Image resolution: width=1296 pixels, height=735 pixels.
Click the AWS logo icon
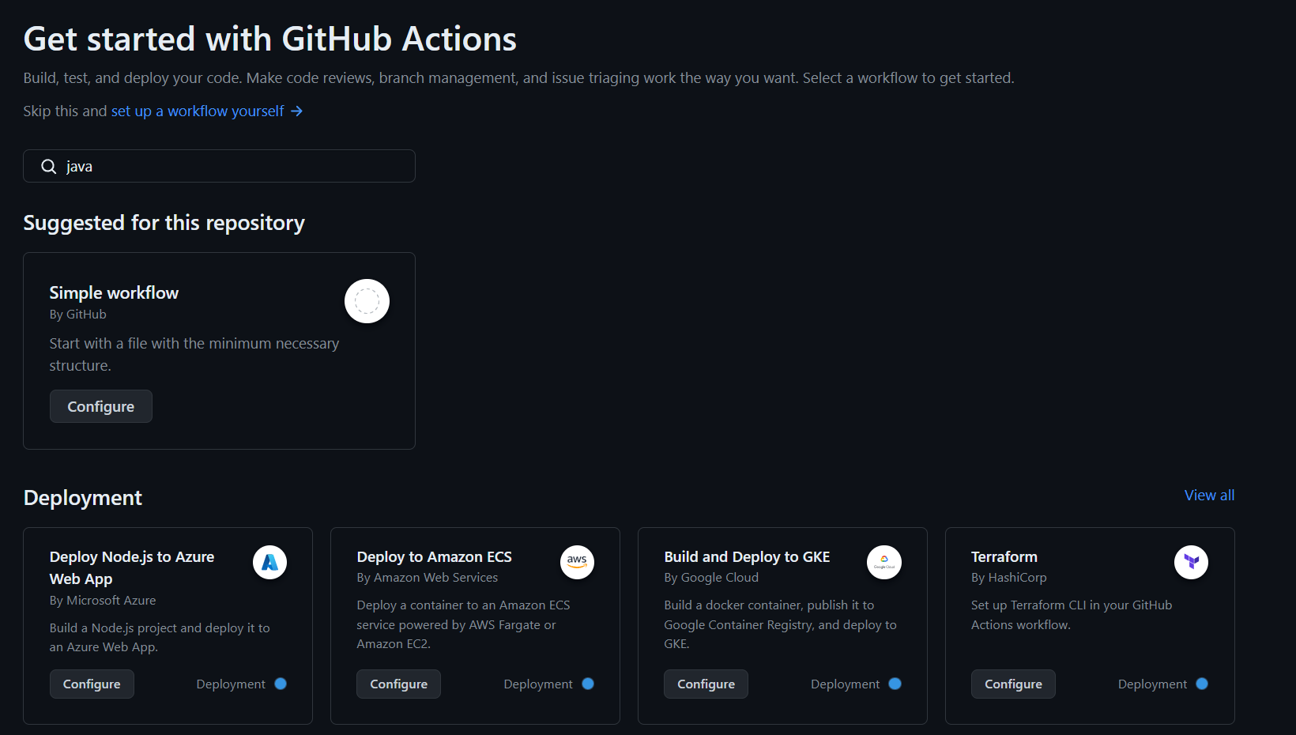578,563
